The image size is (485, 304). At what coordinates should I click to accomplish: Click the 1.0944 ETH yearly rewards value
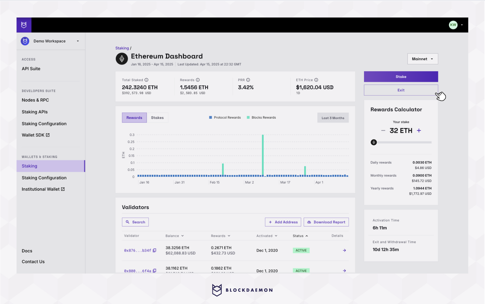point(422,188)
